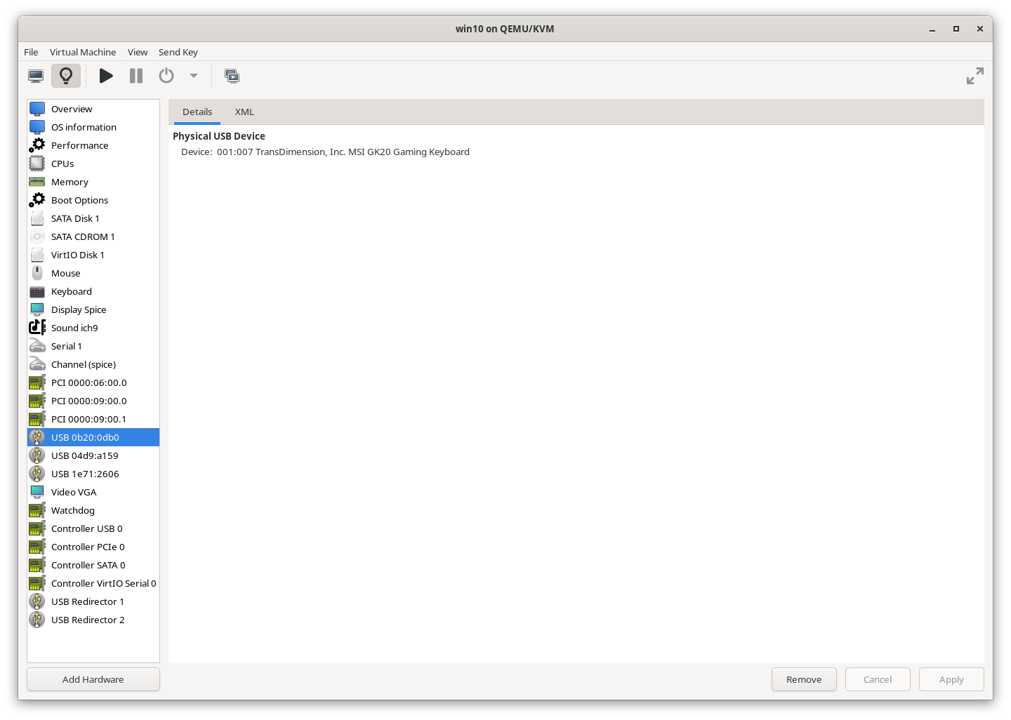1011x720 pixels.
Task: Select Performance gear icon
Action: point(37,145)
